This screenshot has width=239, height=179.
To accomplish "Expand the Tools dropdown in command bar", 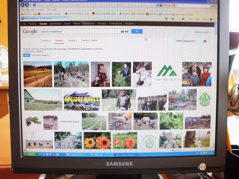I will point(206,19).
